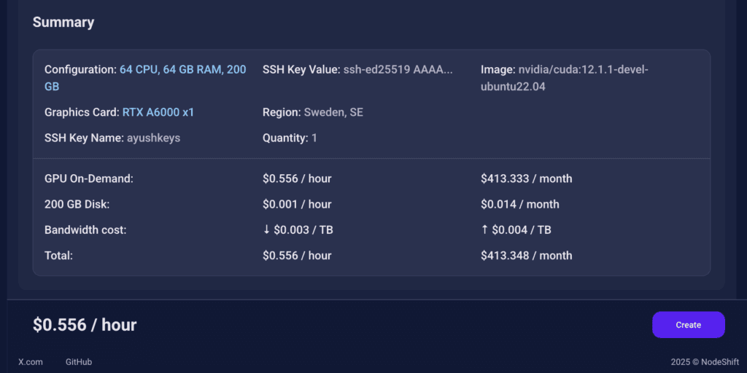747x373 pixels.
Task: Click the Region value Sweden, SE
Action: pyautogui.click(x=333, y=113)
